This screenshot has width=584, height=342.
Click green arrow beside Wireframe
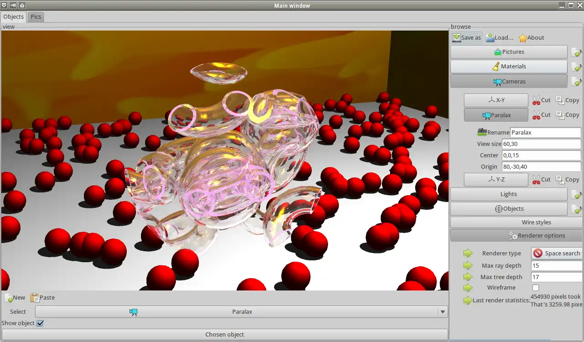tap(468, 288)
